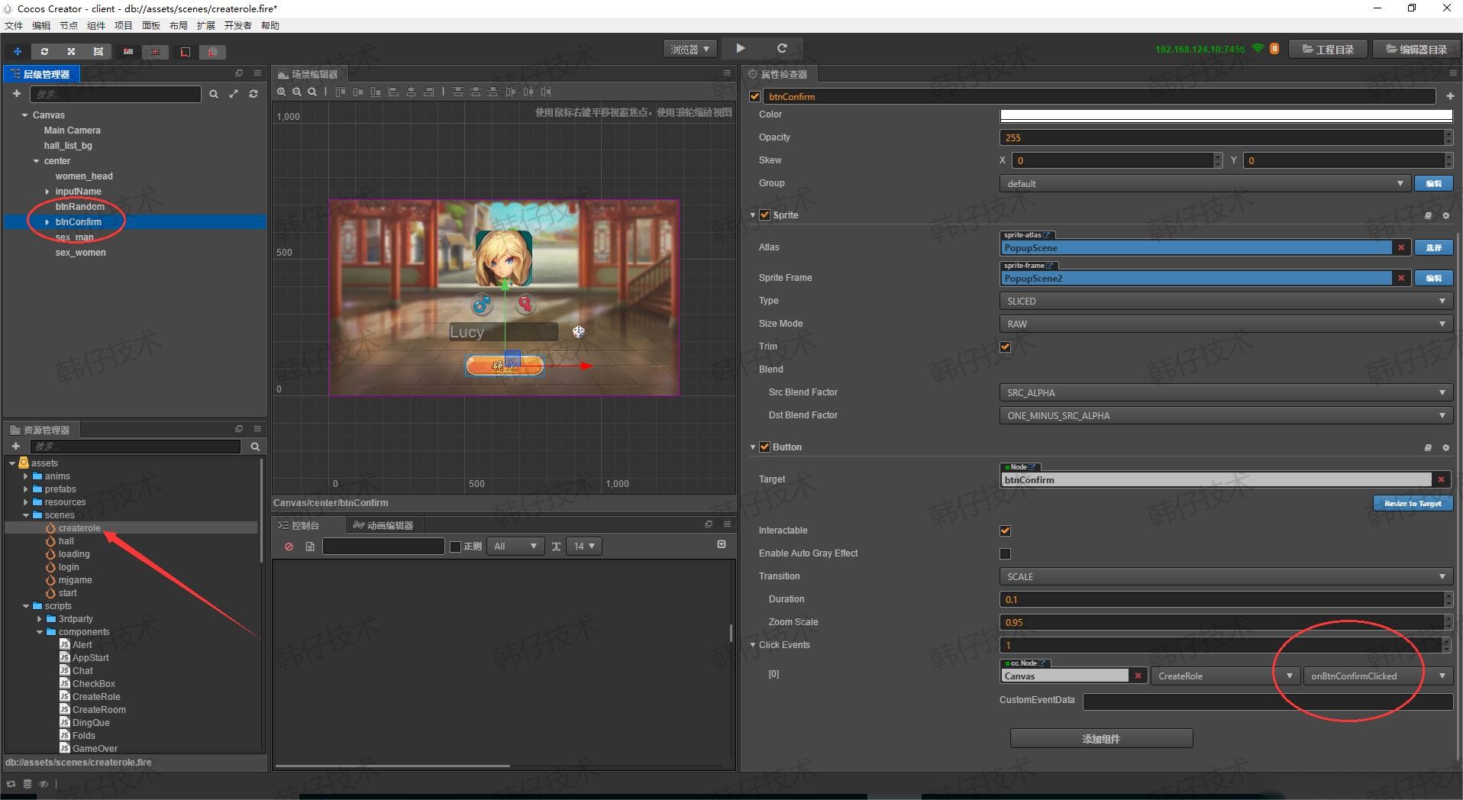Toggle the Trim checkbox

1005,347
